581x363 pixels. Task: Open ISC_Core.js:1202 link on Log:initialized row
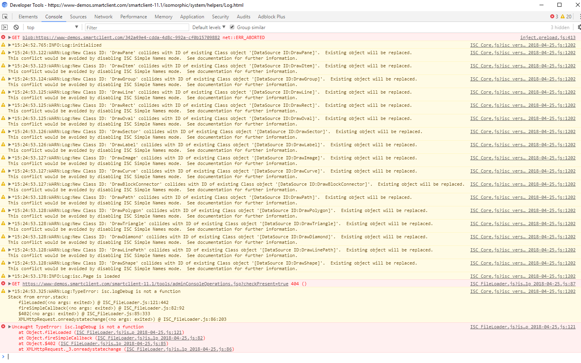[523, 45]
